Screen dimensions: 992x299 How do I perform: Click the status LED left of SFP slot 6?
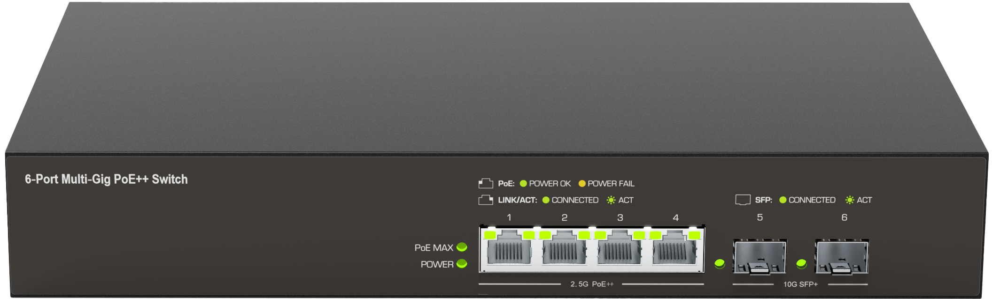[x=802, y=264]
